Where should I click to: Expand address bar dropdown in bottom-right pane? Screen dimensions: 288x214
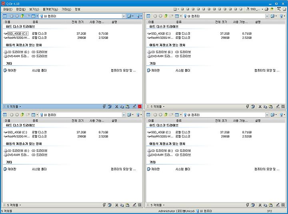click(267, 115)
